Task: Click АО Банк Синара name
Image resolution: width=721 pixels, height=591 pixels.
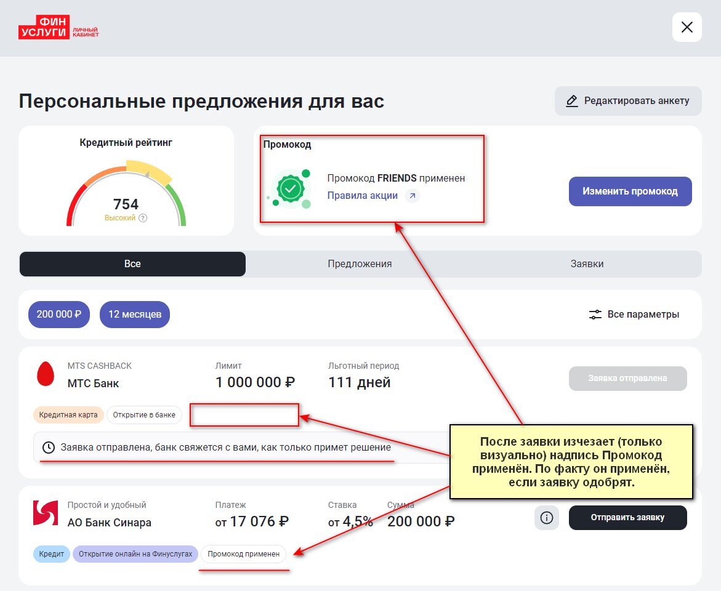Action: click(110, 523)
